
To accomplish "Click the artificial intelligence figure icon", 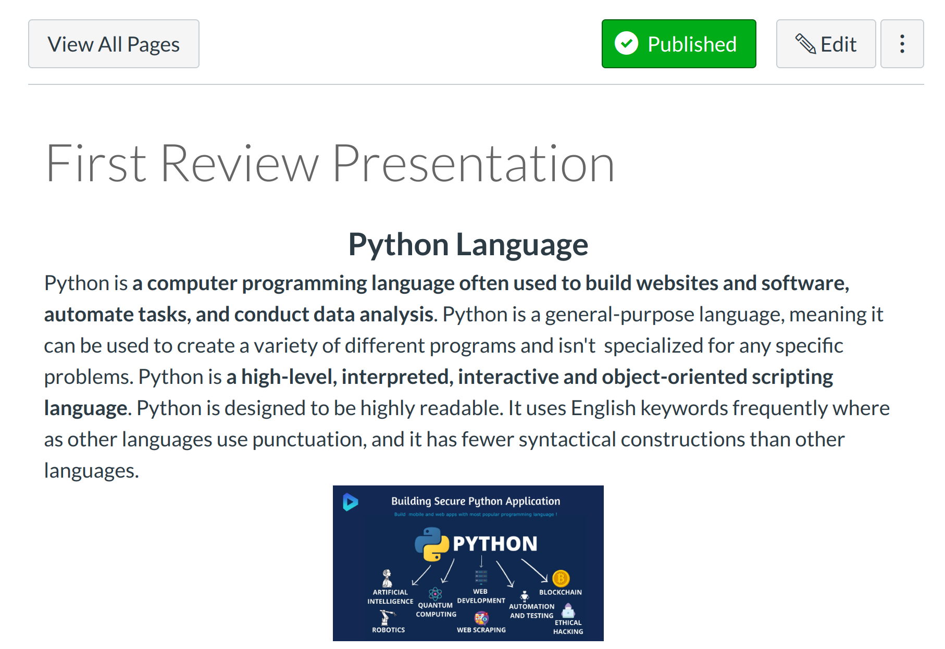I will pyautogui.click(x=387, y=578).
